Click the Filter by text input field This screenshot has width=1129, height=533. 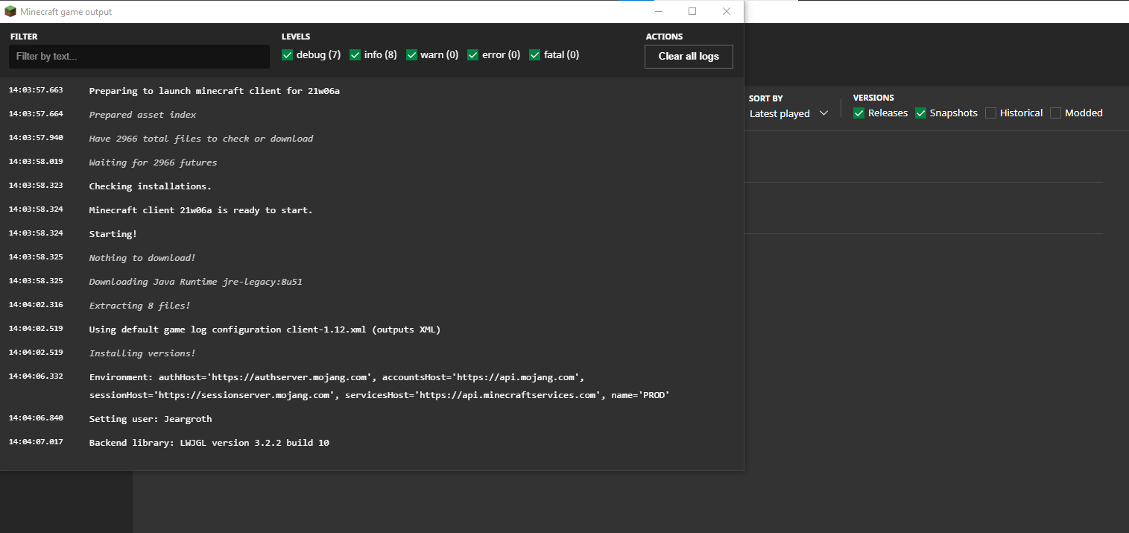(x=139, y=57)
